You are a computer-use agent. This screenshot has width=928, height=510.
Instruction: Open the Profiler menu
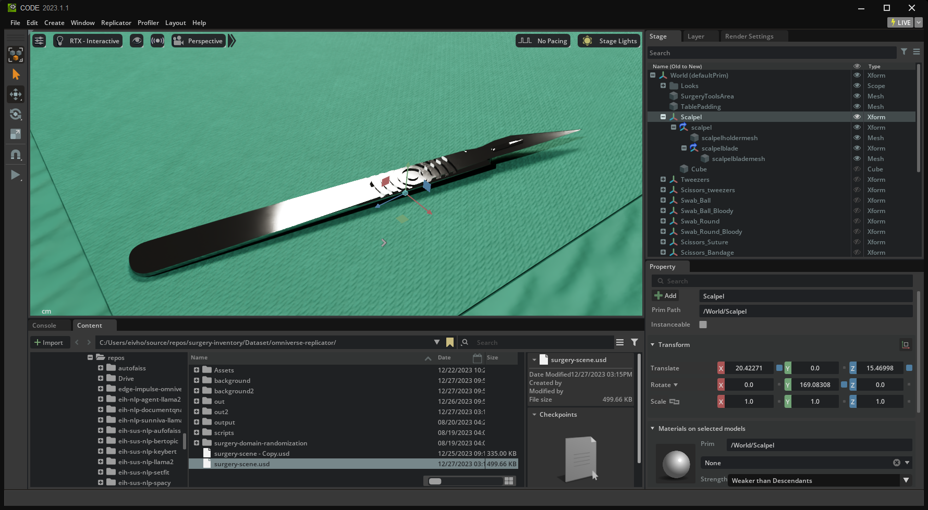[148, 22]
